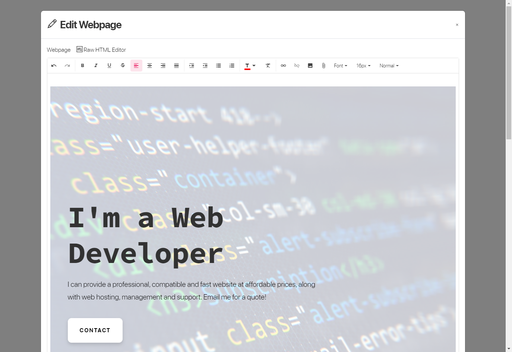The width and height of the screenshot is (512, 352).
Task: Open the Normal paragraph style dropdown
Action: tap(389, 66)
